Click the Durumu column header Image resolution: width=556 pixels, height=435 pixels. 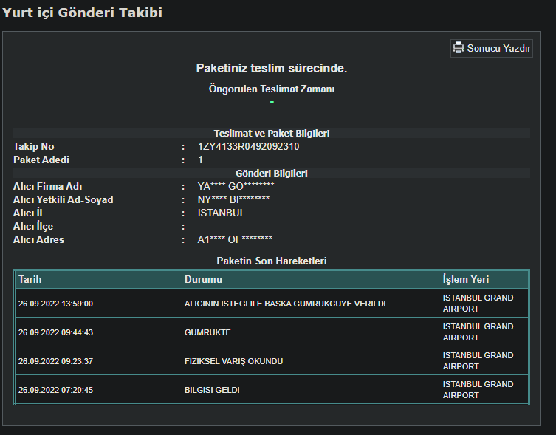[203, 279]
